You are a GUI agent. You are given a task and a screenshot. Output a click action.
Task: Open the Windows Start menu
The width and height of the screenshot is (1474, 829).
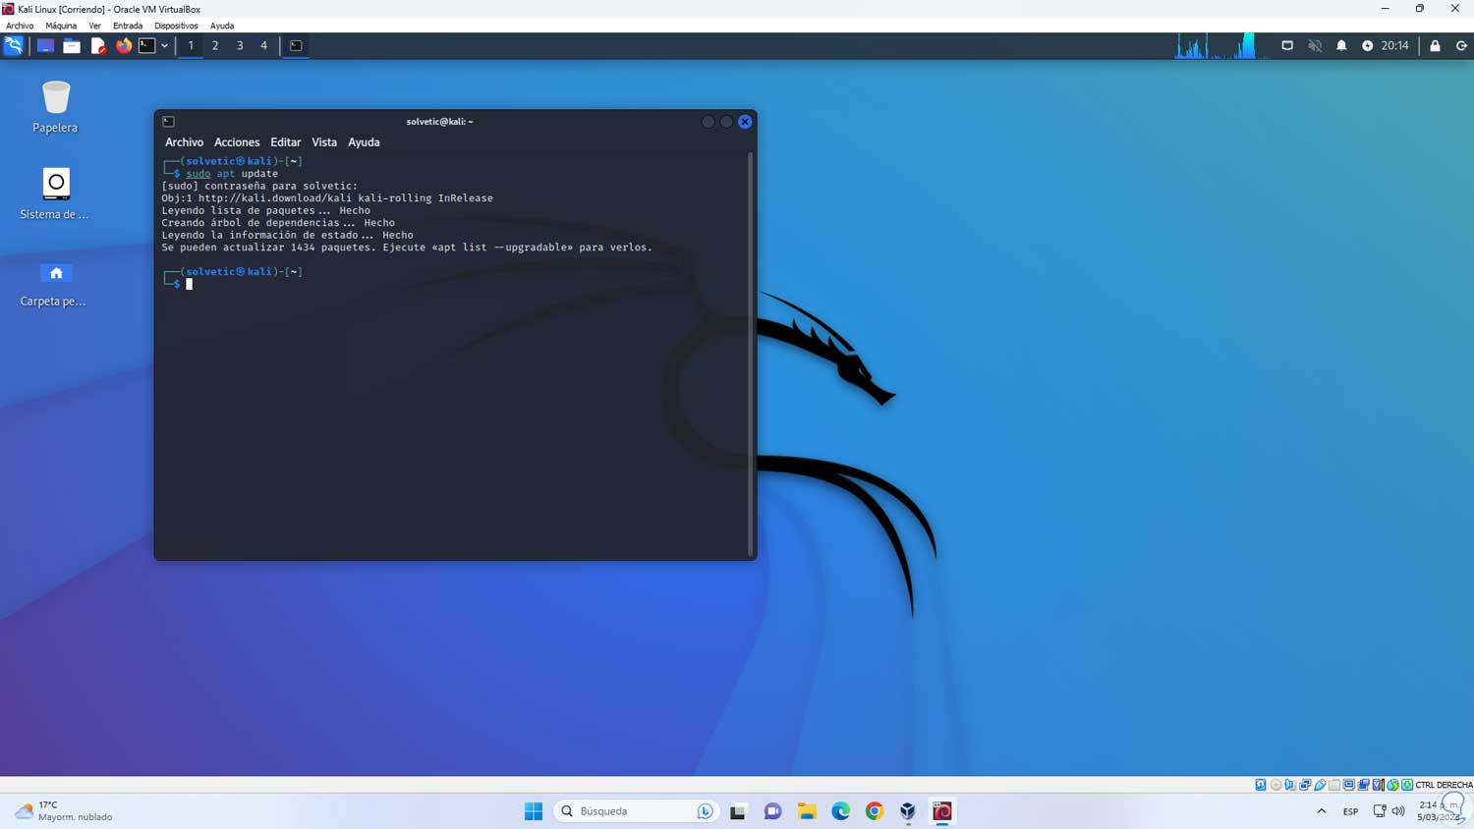click(534, 811)
